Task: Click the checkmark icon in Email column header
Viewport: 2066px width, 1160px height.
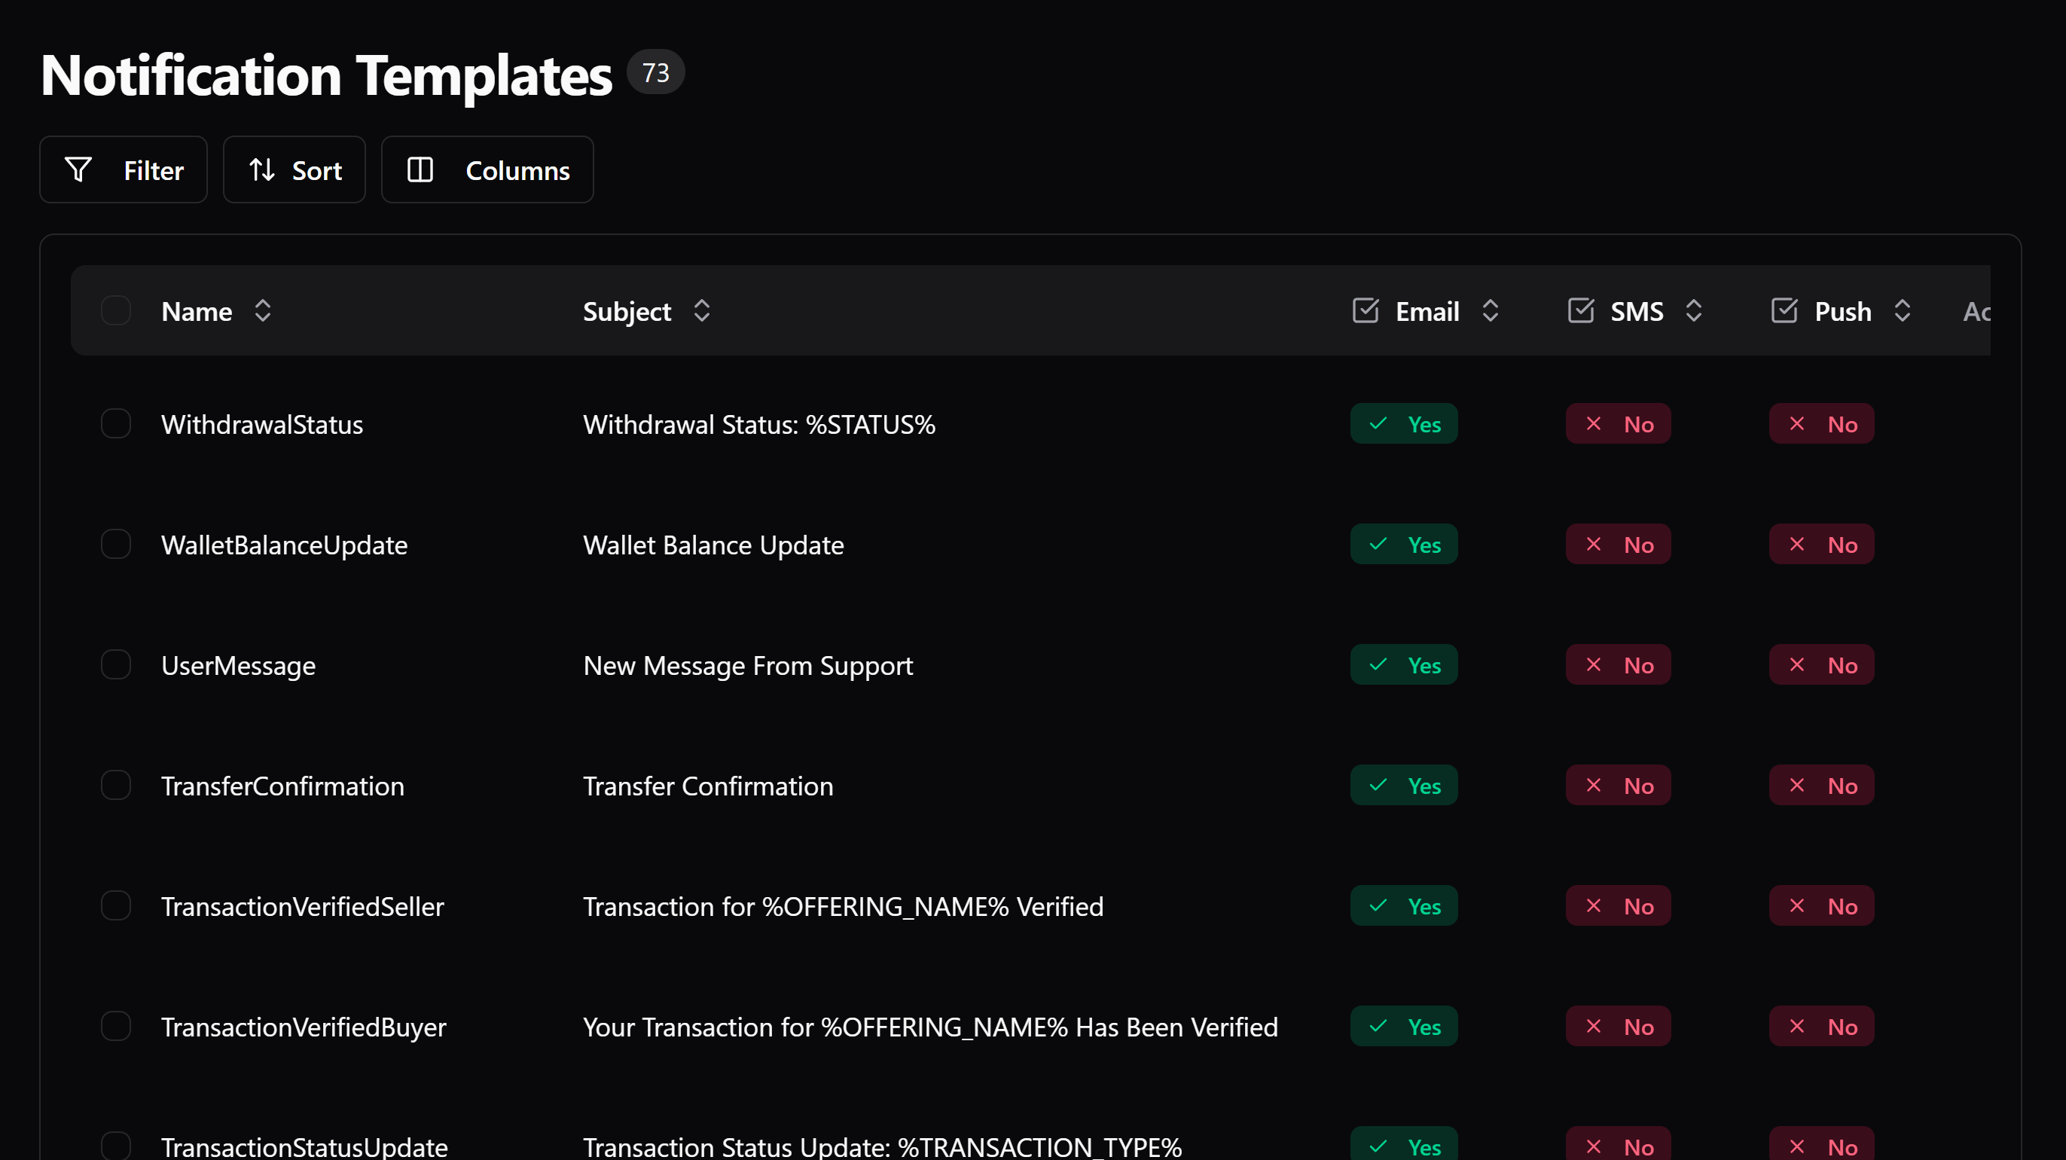Action: point(1365,310)
